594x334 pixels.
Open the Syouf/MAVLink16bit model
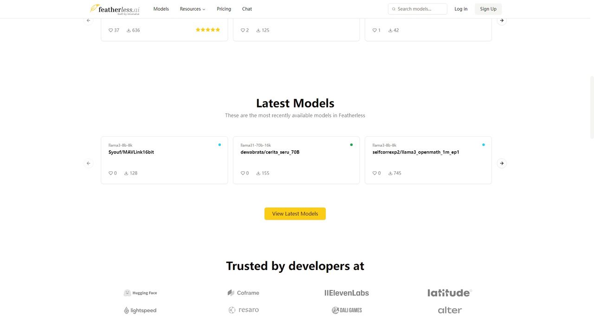point(131,152)
